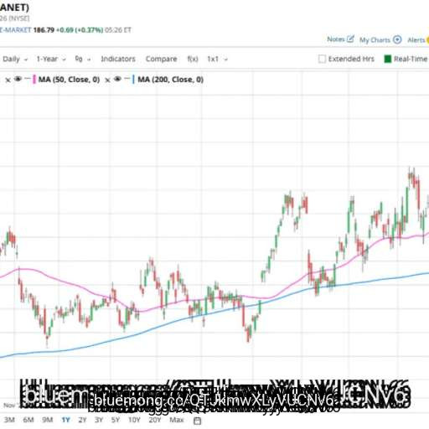Open the Indicators menu
This screenshot has width=429, height=429.
[x=118, y=59]
